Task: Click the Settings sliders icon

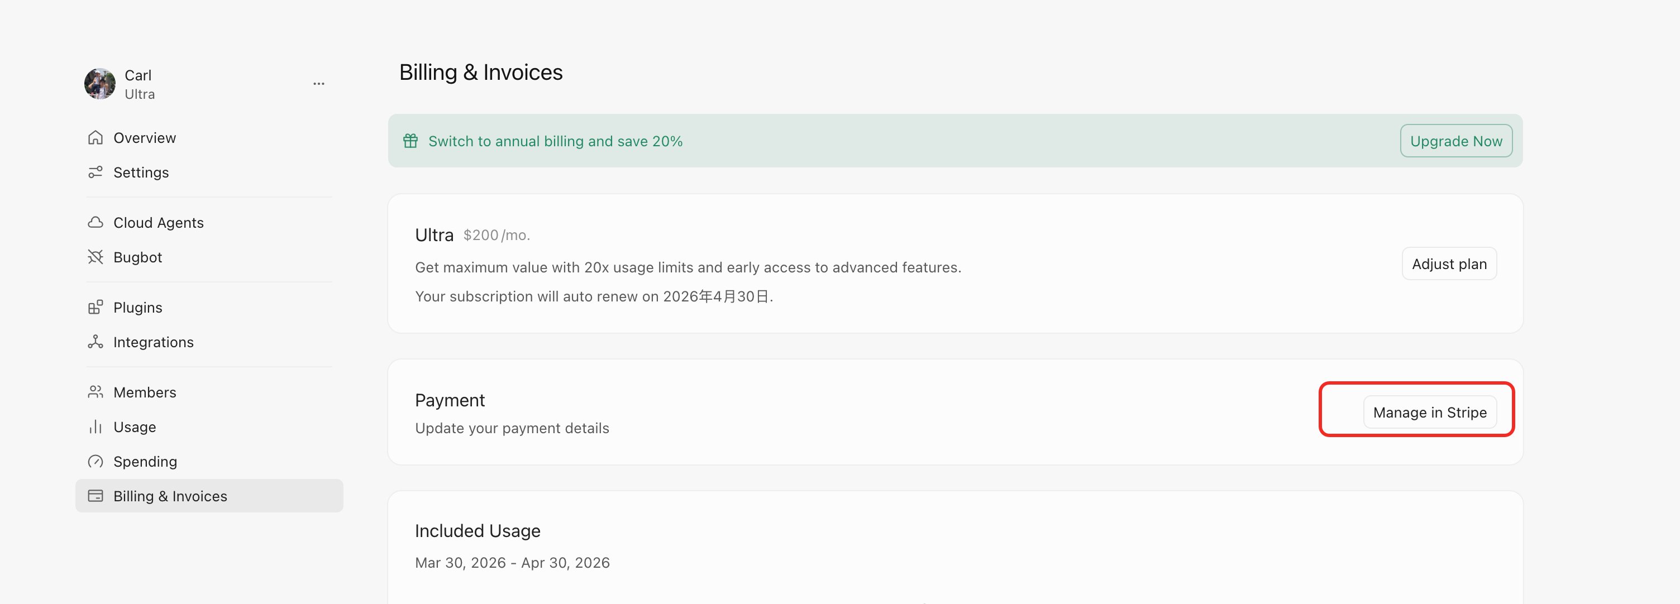Action: [95, 172]
